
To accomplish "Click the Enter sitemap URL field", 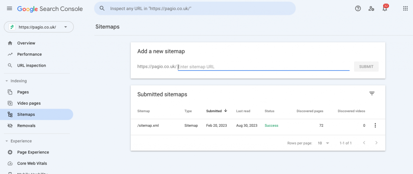I will (x=263, y=67).
